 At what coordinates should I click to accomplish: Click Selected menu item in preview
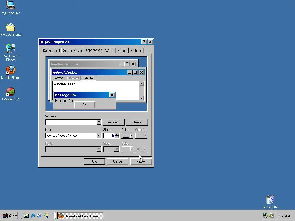click(88, 78)
